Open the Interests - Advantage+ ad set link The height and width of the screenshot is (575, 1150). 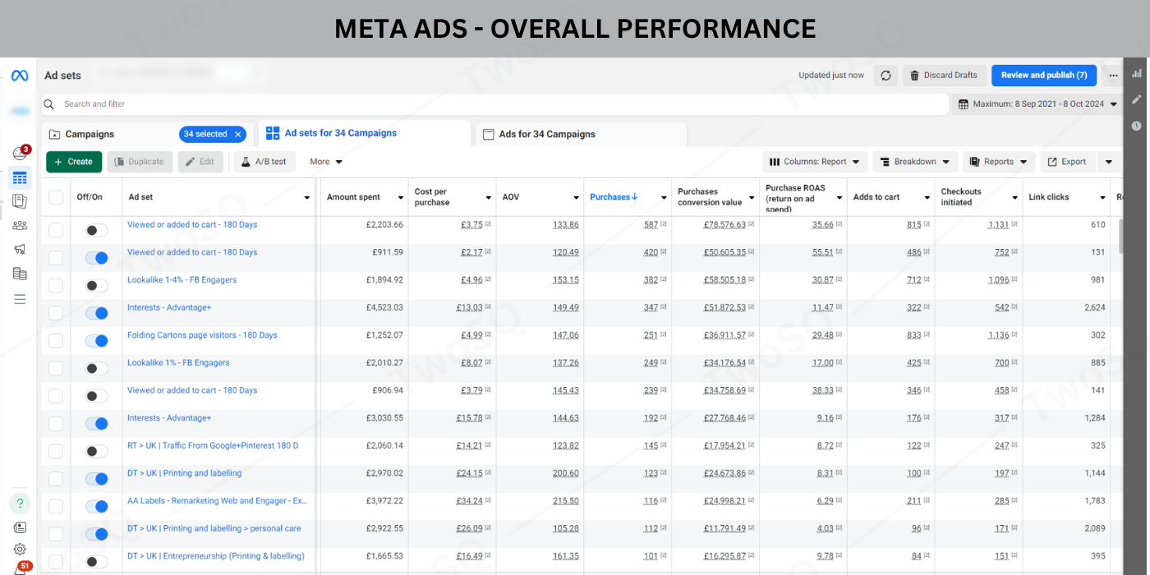click(x=169, y=307)
